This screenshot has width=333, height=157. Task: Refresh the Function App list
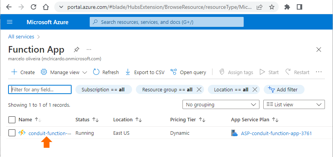click(x=106, y=72)
